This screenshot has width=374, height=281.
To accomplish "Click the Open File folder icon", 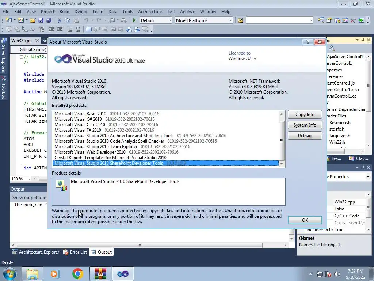I will [33, 20].
